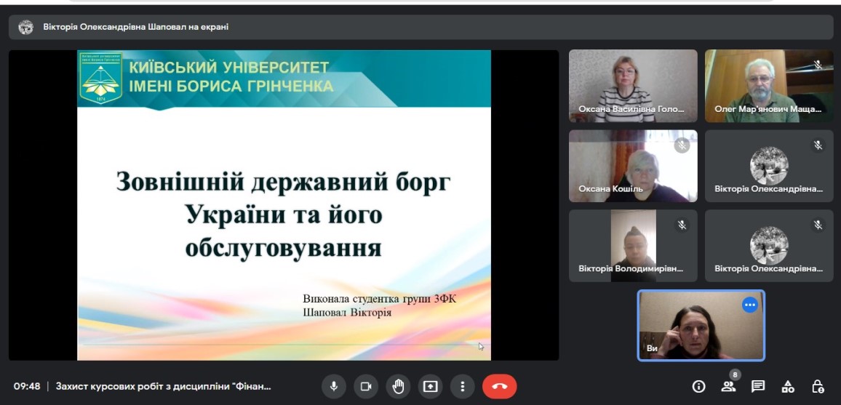
Task: Select Оксана Василівна video tile
Action: point(633,86)
